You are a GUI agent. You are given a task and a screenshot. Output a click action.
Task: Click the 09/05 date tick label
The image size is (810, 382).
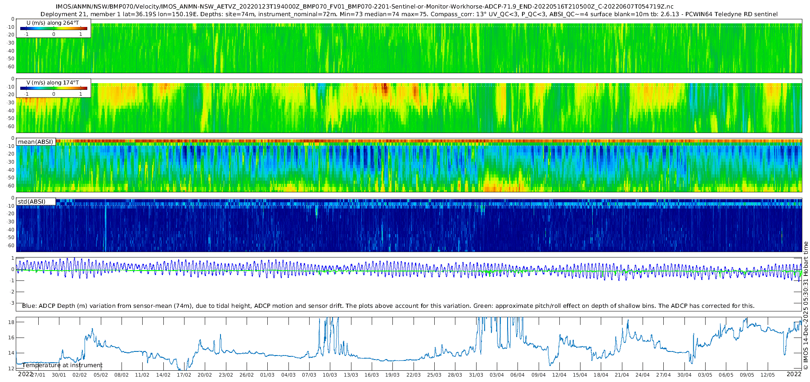(x=747, y=375)
